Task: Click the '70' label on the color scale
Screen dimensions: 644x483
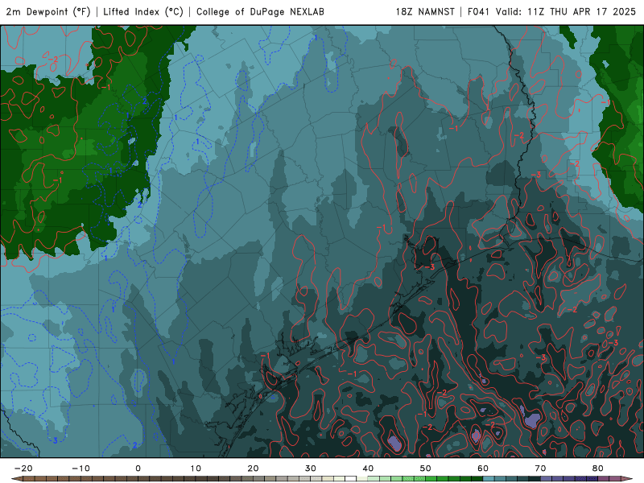Action: [540, 469]
